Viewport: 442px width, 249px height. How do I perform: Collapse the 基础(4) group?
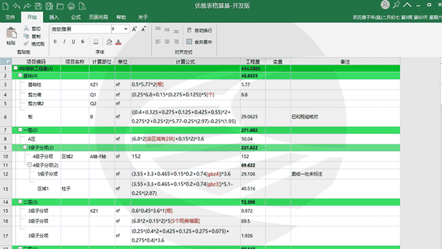pyautogui.click(x=20, y=76)
